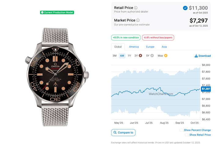This screenshot has height=147, width=223.
Task: Switch to the America tab
Action: pyautogui.click(x=134, y=47)
